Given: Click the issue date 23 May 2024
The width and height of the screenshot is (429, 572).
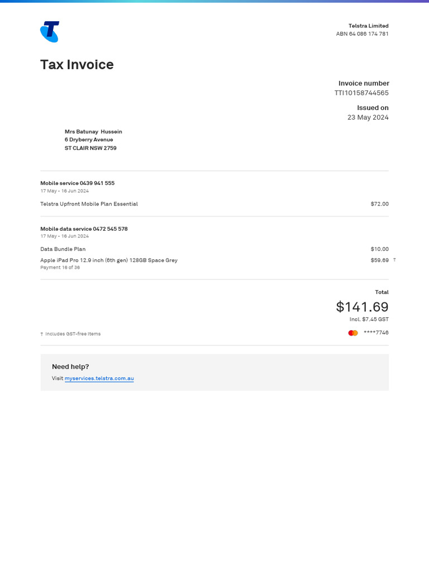Looking at the screenshot, I should pyautogui.click(x=368, y=117).
